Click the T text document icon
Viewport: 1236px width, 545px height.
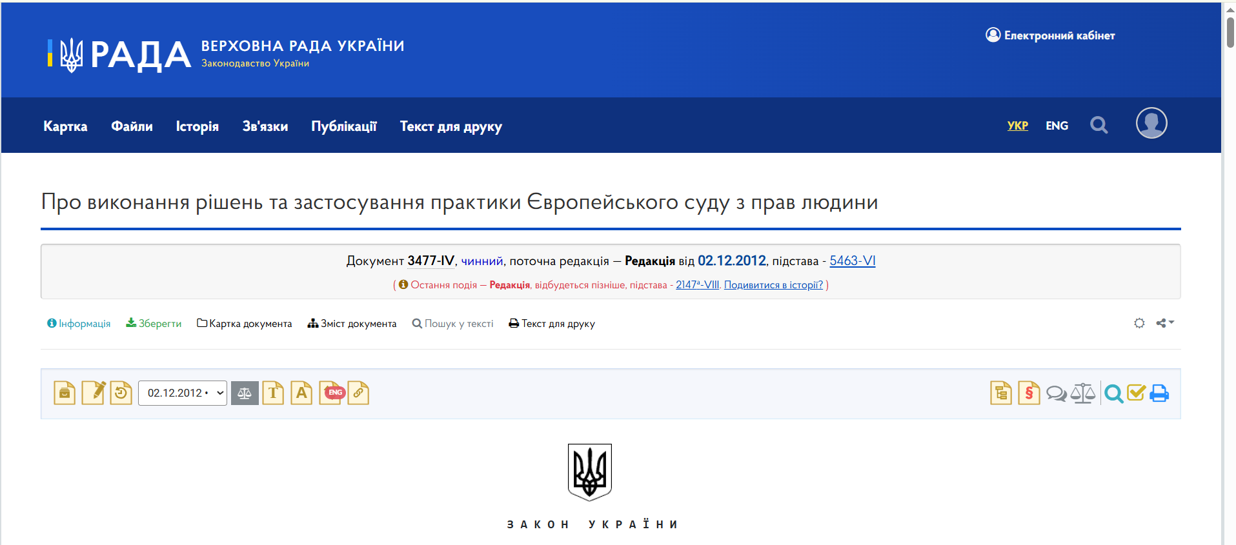273,393
